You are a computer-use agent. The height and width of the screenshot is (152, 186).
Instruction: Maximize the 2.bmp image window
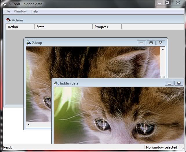[151, 43]
